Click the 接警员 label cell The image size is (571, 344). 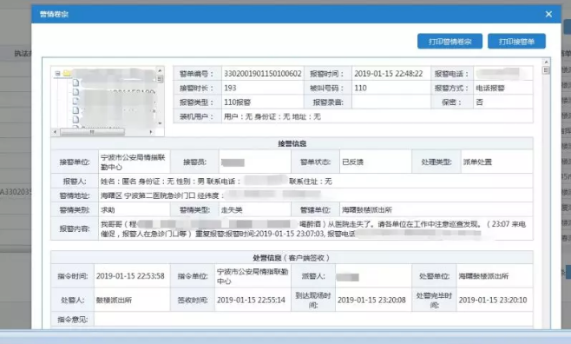click(194, 162)
